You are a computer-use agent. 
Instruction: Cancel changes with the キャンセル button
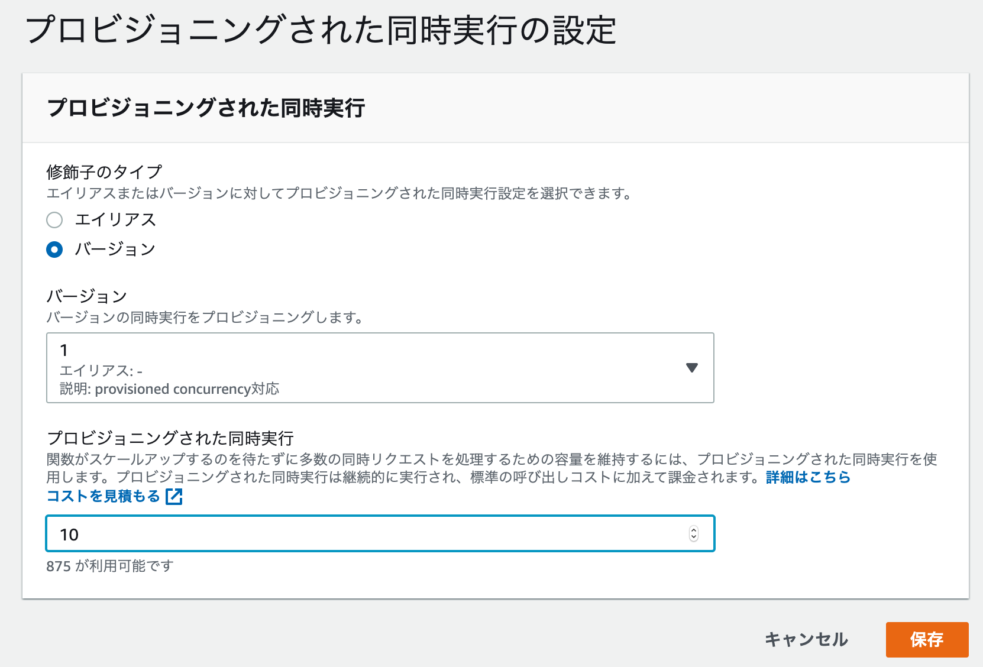(806, 639)
